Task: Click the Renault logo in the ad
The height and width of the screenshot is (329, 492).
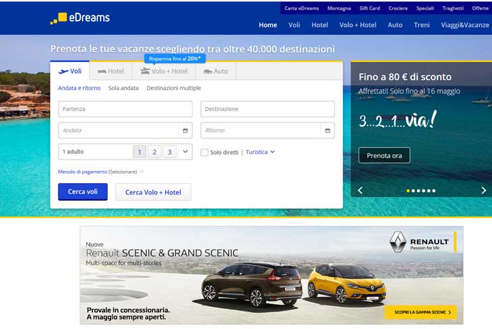Action: (x=419, y=242)
